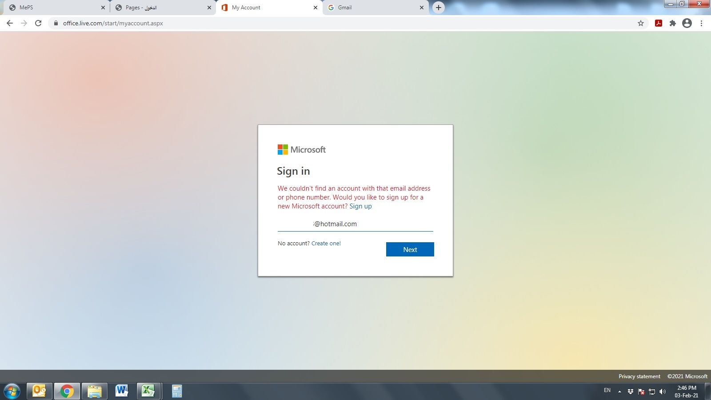Viewport: 711px width, 400px height.
Task: Click the Microsoft logo in sign-in box
Action: coord(301,150)
